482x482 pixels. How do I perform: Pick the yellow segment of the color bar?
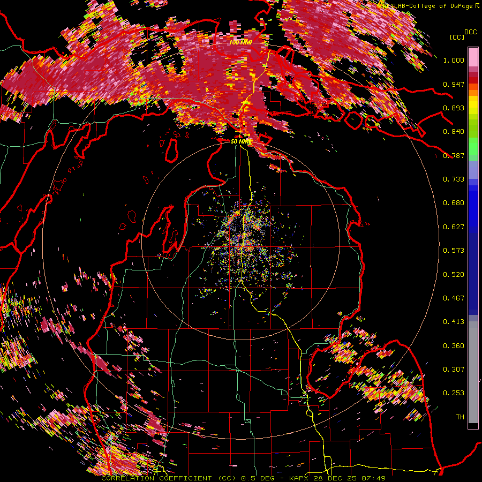(x=473, y=105)
